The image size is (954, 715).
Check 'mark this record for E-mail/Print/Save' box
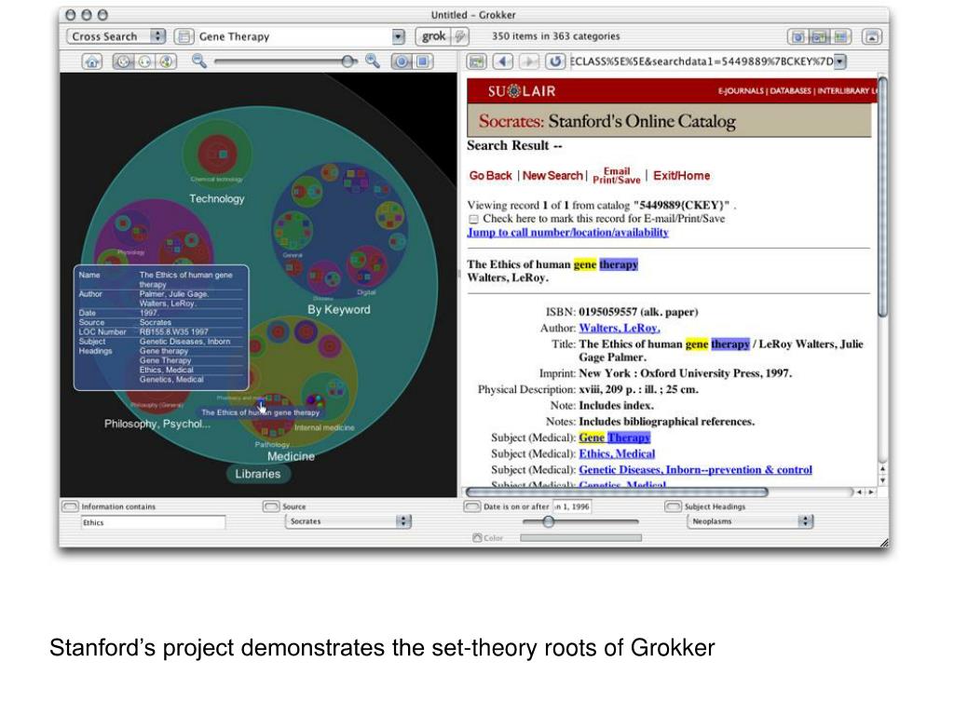click(473, 219)
